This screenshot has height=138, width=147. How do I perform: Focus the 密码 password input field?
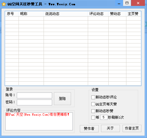(34, 102)
